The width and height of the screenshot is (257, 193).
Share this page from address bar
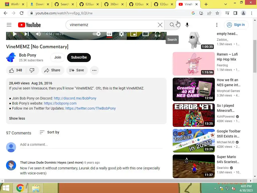coord(209,13)
